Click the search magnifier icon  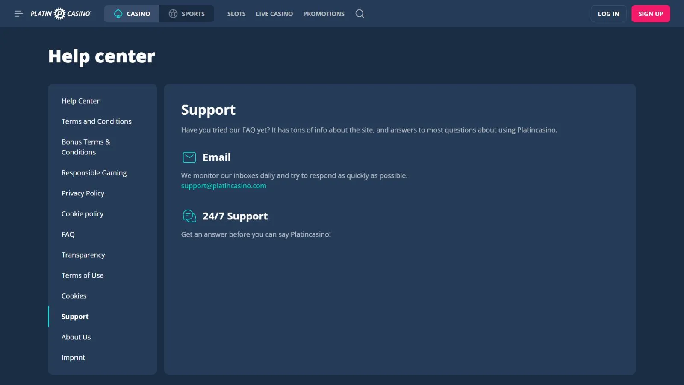(x=360, y=14)
